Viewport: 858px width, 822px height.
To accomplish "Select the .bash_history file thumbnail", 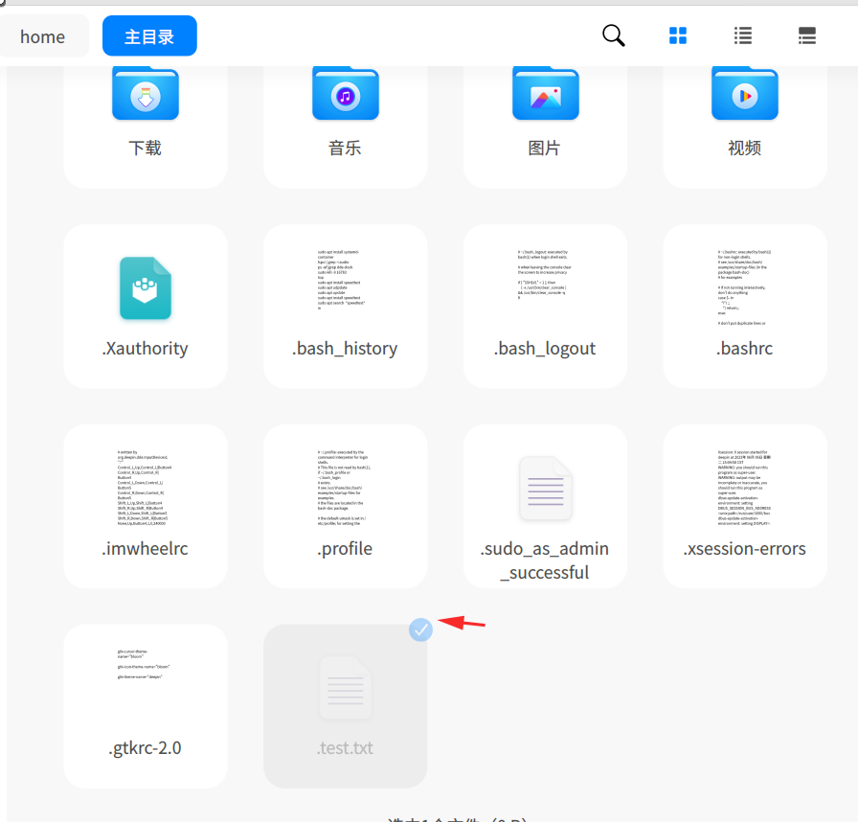I will (342, 280).
